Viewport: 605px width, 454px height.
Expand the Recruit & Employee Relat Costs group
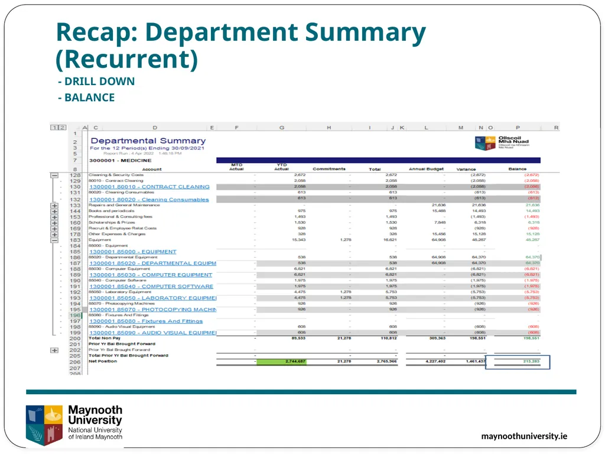click(54, 229)
